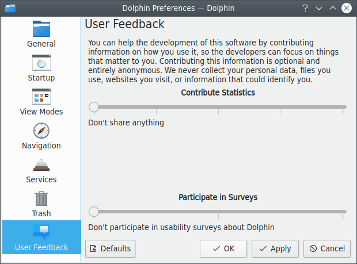Open the Trash settings icon

pyautogui.click(x=41, y=198)
